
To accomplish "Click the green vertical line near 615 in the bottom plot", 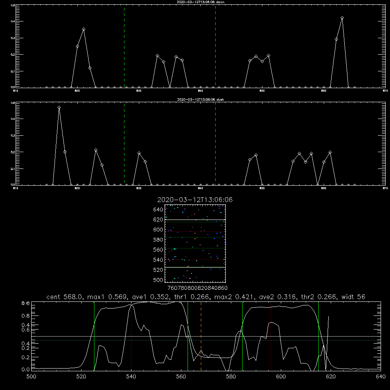I will click(318, 336).
